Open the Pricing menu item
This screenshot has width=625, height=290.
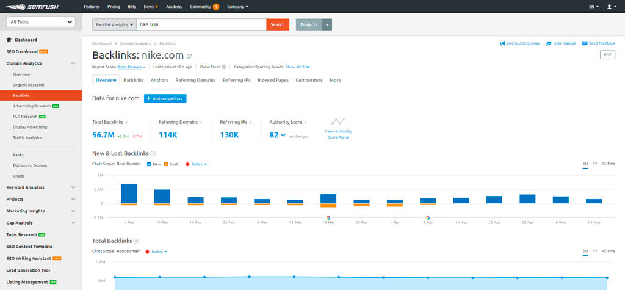coord(114,7)
